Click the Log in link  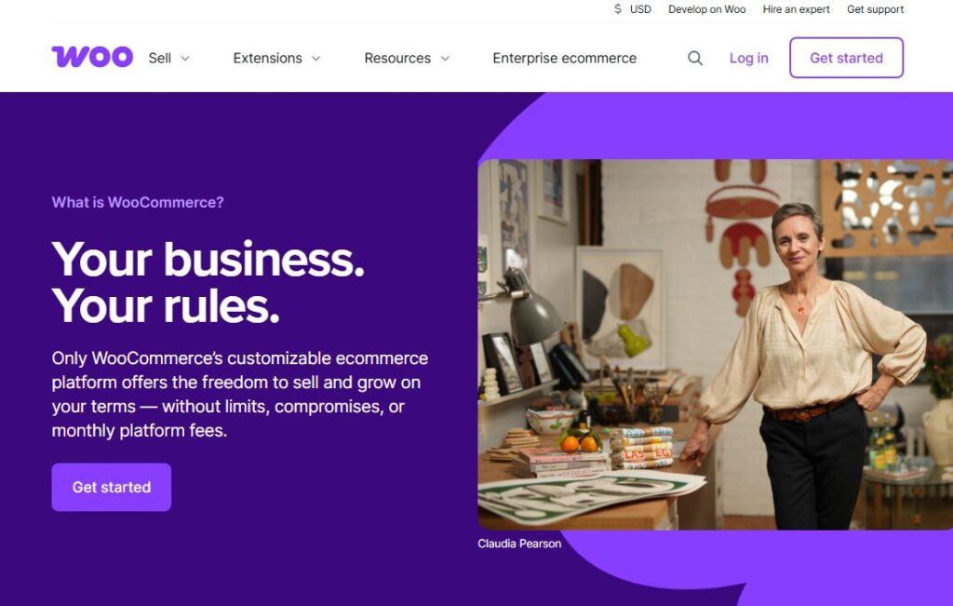(748, 58)
